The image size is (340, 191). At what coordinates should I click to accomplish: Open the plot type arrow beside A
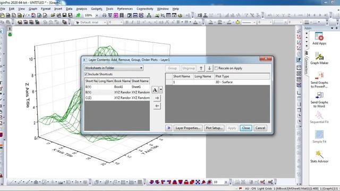click(160, 90)
